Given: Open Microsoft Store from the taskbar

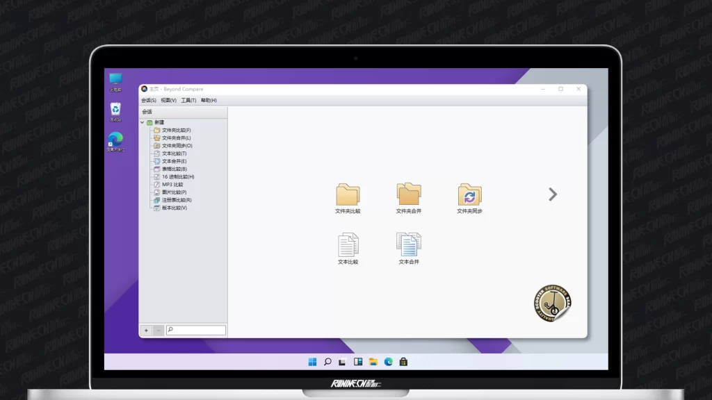Looking at the screenshot, I should (403, 362).
